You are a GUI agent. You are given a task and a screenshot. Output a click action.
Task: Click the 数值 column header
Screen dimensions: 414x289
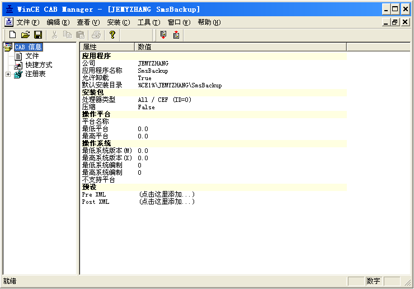pos(241,47)
